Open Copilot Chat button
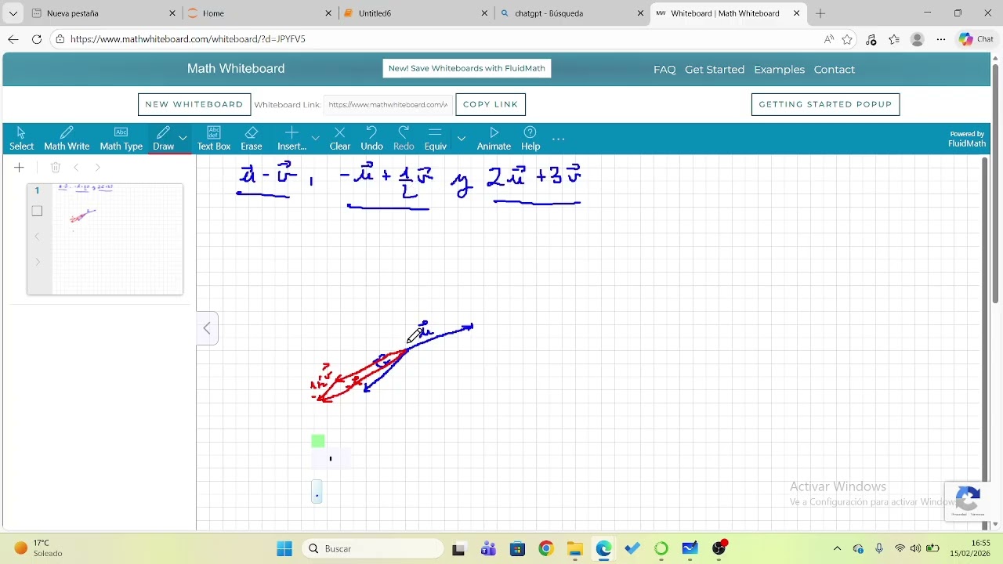 [976, 39]
